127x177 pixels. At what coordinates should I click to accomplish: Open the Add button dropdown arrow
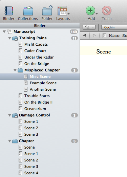pyautogui.click(x=97, y=14)
